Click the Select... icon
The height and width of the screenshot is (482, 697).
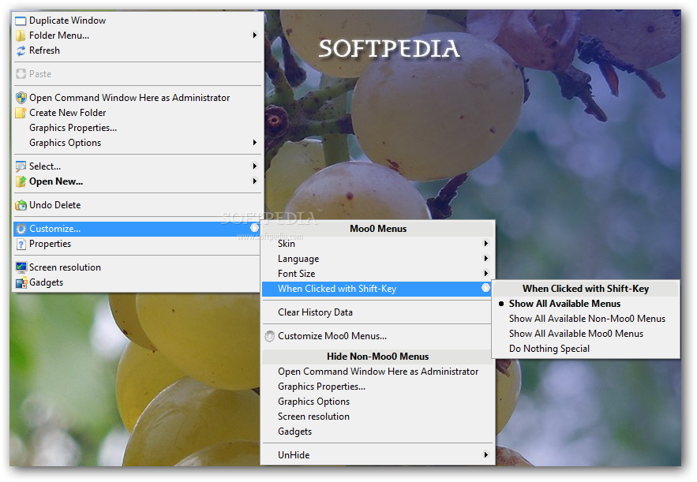21,166
